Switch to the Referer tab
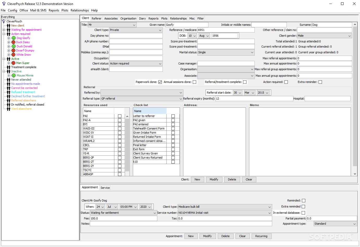Viewport: 360px width, 247px height. click(96, 18)
